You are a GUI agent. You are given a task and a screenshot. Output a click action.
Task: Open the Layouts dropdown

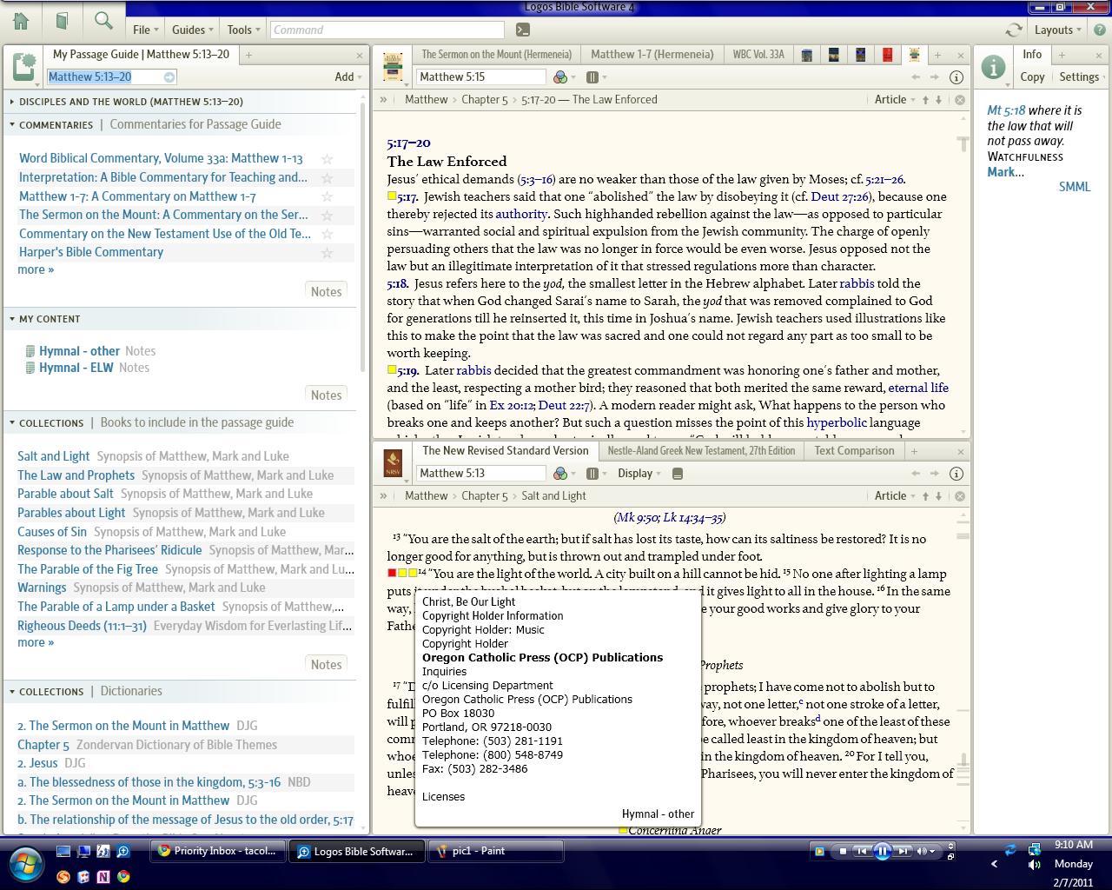pyautogui.click(x=1057, y=30)
